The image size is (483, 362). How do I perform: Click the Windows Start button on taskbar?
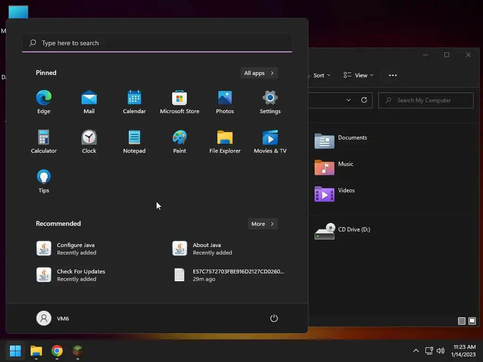click(15, 351)
